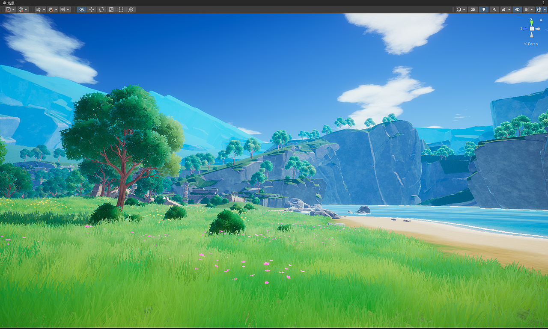The image size is (548, 329).
Task: Click the orientation overlay drag handle
Action: (519, 16)
